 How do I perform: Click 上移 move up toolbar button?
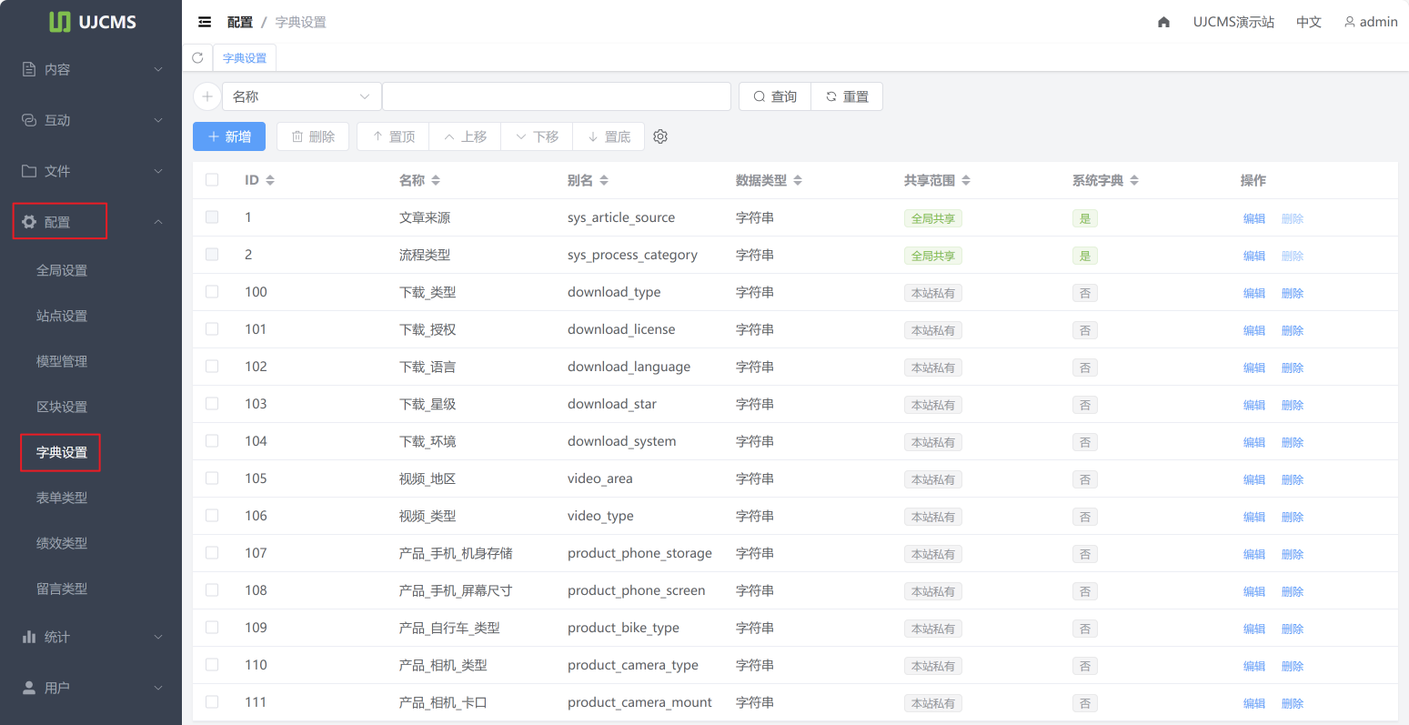click(465, 136)
